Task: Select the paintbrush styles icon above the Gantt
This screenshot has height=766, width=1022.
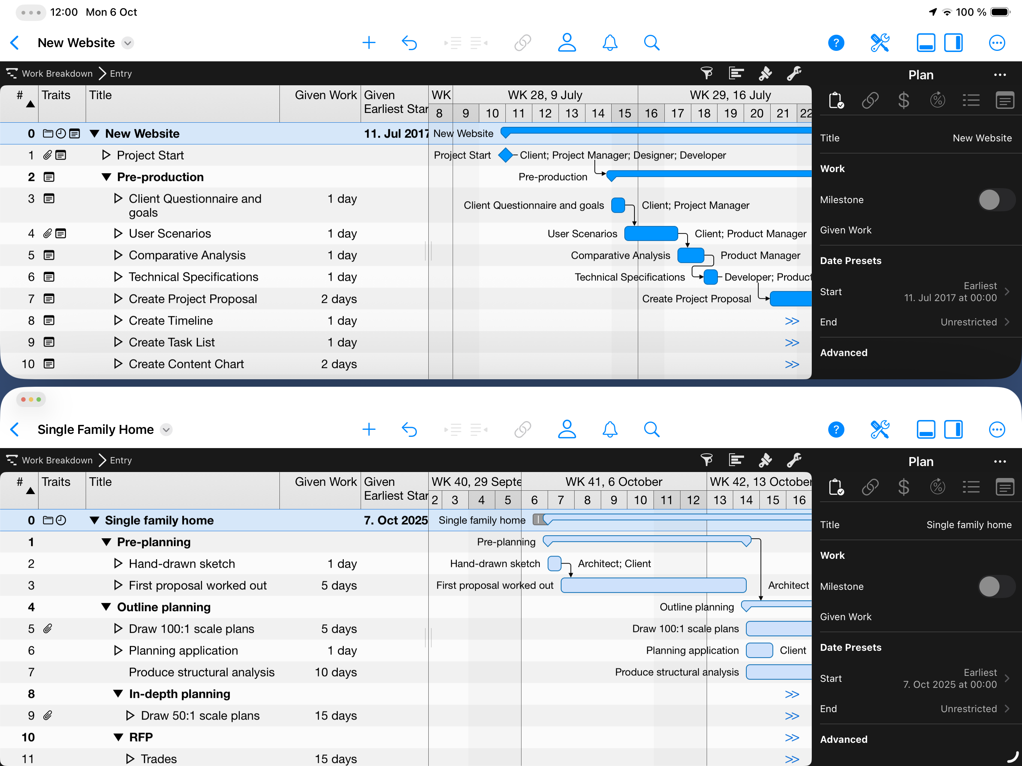Action: [x=765, y=73]
